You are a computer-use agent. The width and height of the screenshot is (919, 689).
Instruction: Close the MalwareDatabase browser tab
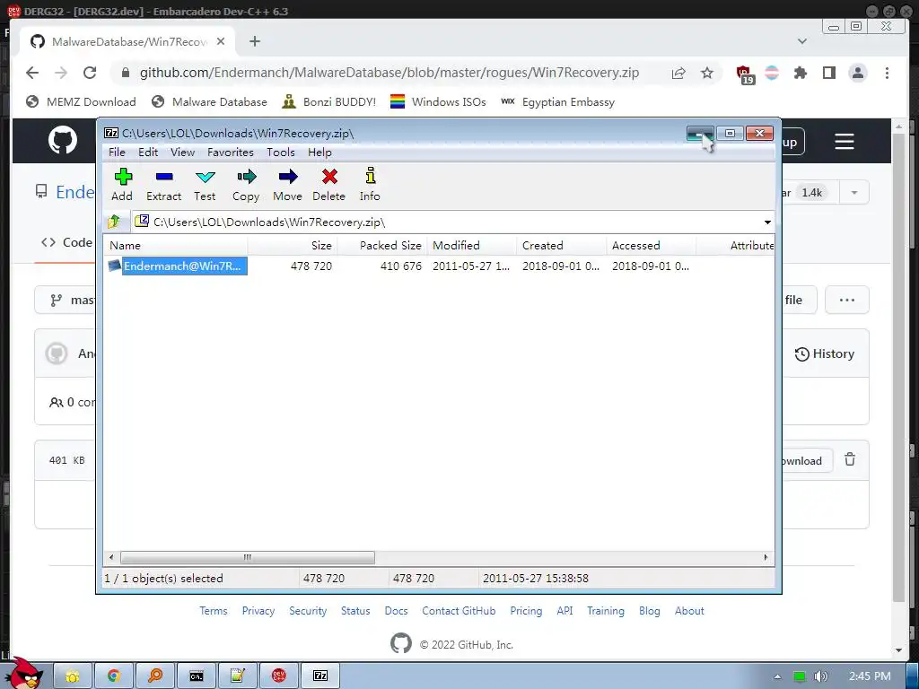coord(221,41)
